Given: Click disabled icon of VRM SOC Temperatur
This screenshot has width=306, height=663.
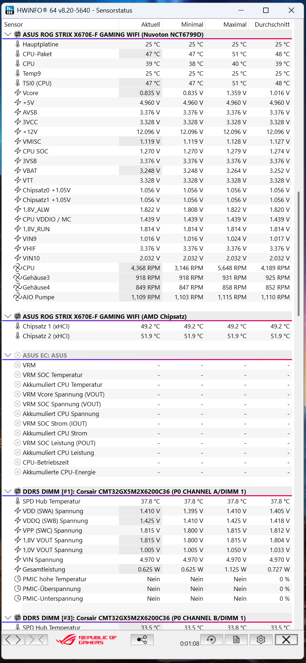Looking at the screenshot, I should [18, 375].
